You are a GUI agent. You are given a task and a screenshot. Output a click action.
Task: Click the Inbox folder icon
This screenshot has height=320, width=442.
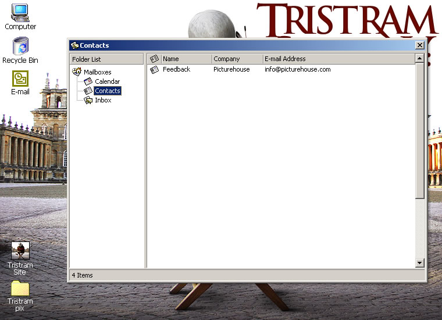pyautogui.click(x=88, y=100)
